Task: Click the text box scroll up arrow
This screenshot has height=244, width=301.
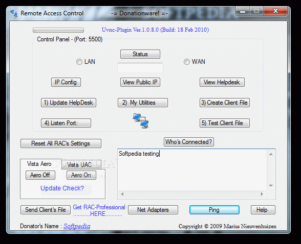Action: (x=271, y=154)
